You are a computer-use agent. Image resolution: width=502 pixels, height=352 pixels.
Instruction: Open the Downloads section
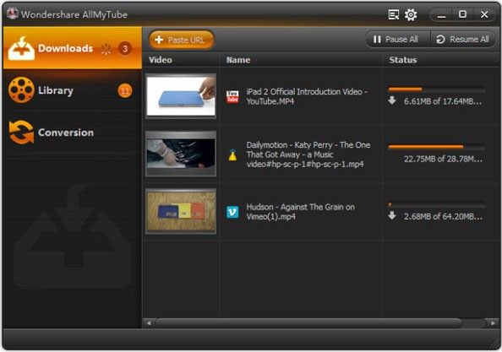point(73,48)
